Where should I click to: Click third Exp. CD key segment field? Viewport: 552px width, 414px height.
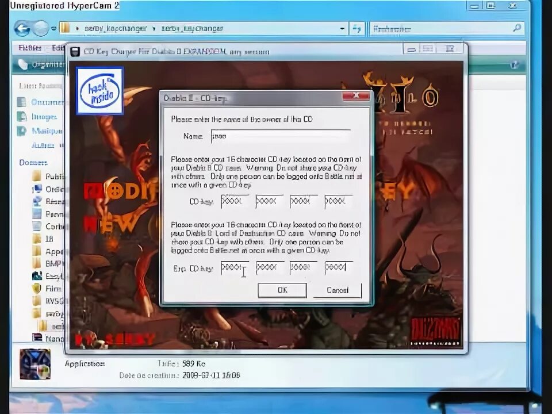(x=304, y=267)
